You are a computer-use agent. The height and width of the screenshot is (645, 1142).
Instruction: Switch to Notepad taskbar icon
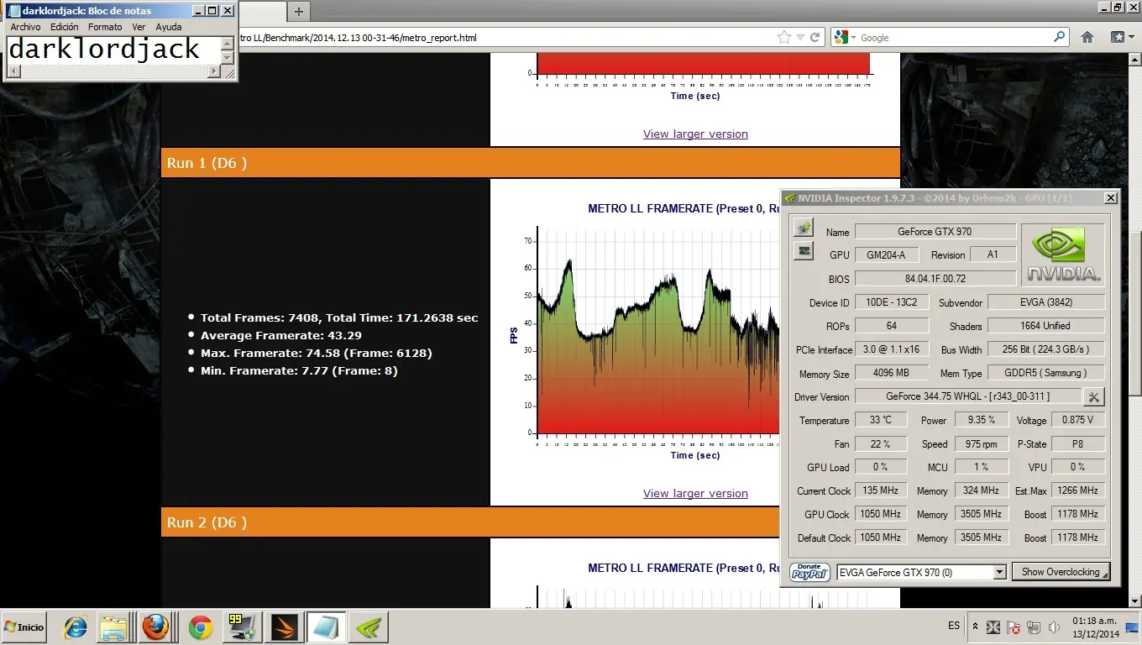point(325,627)
